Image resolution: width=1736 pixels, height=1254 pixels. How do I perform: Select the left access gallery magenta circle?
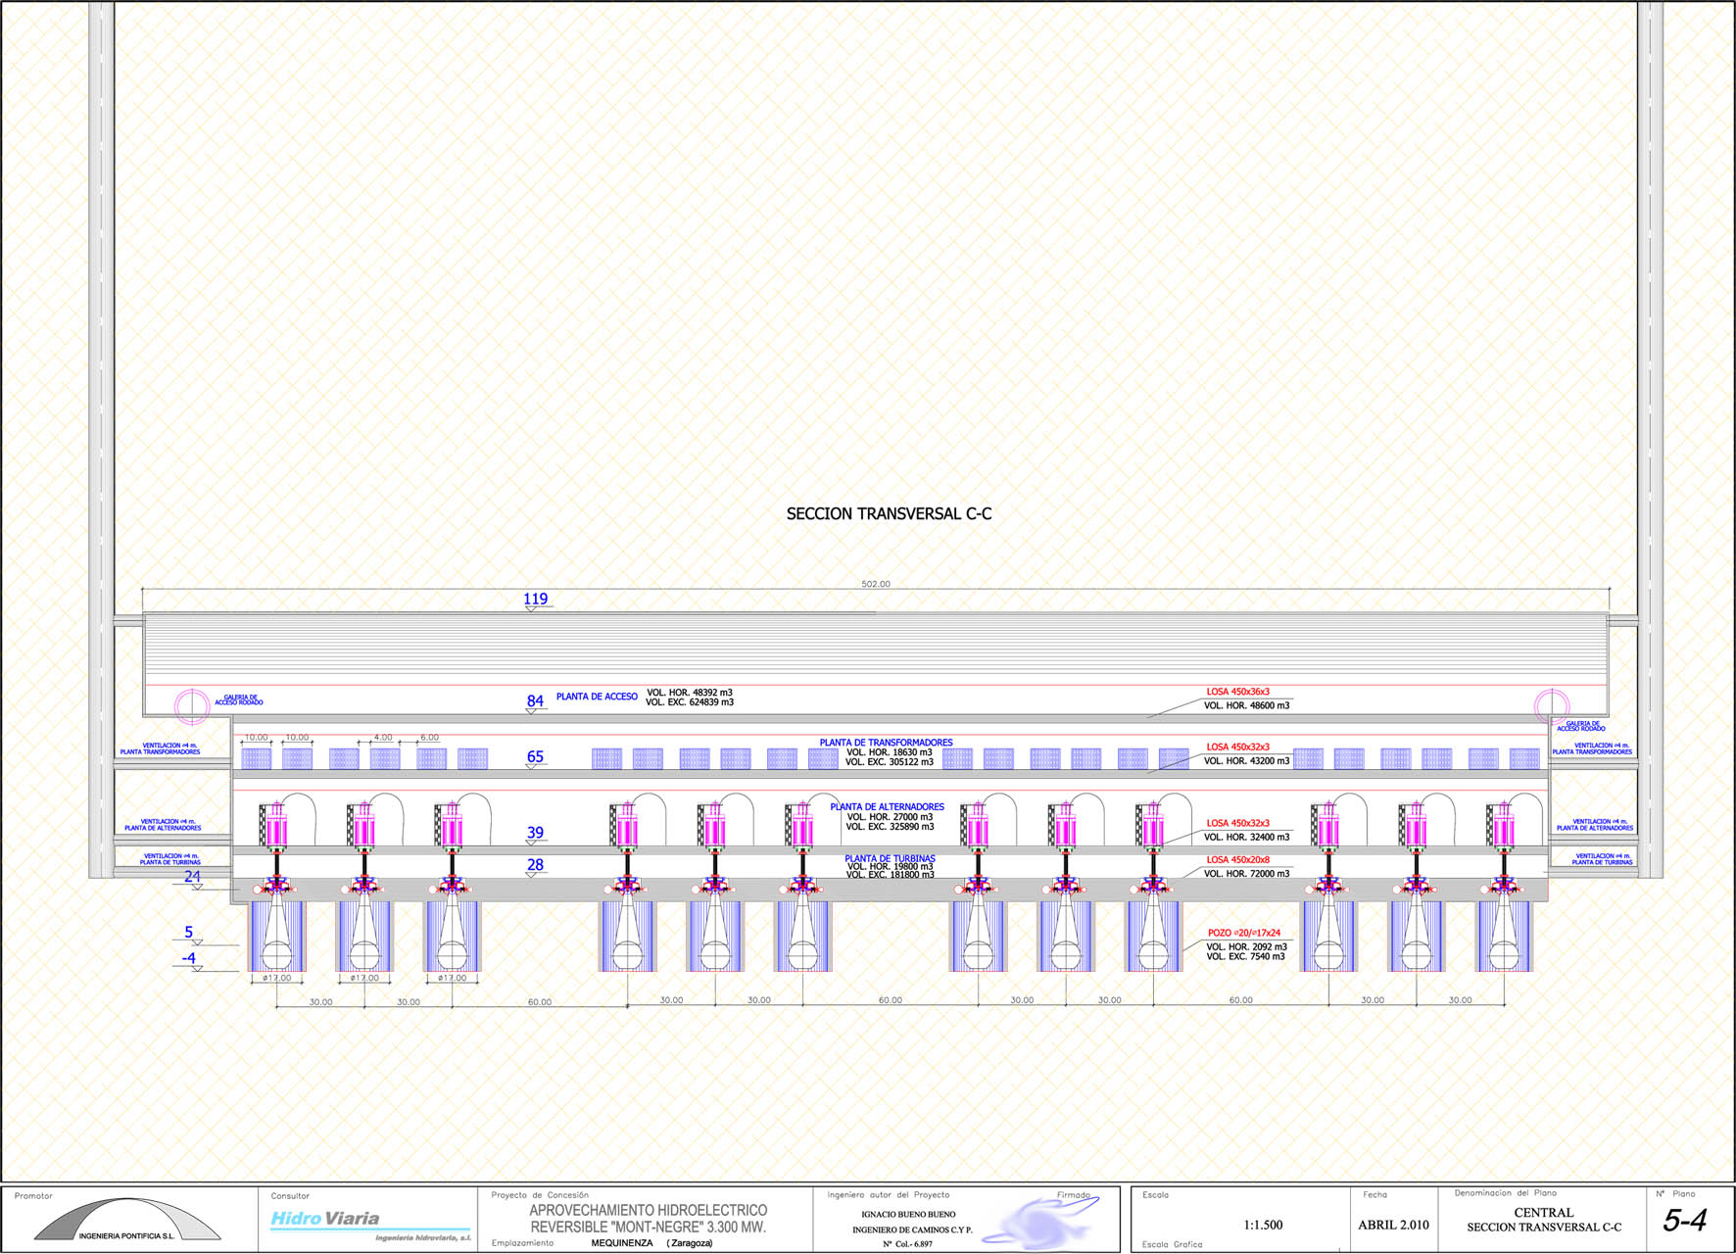(x=192, y=705)
